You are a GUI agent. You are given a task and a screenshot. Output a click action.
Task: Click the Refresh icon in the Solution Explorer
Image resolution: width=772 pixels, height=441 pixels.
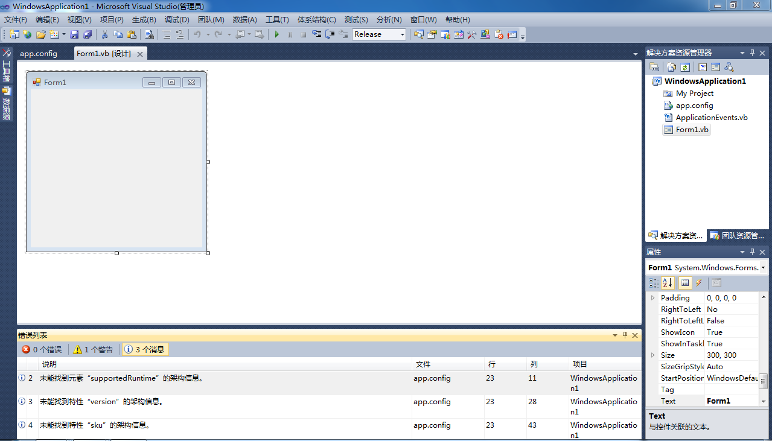685,67
